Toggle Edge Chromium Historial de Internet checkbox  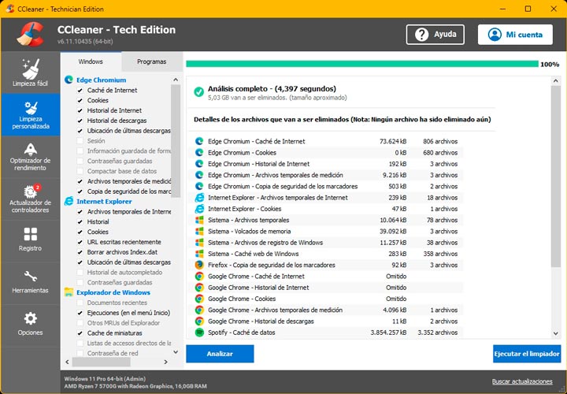[80, 110]
